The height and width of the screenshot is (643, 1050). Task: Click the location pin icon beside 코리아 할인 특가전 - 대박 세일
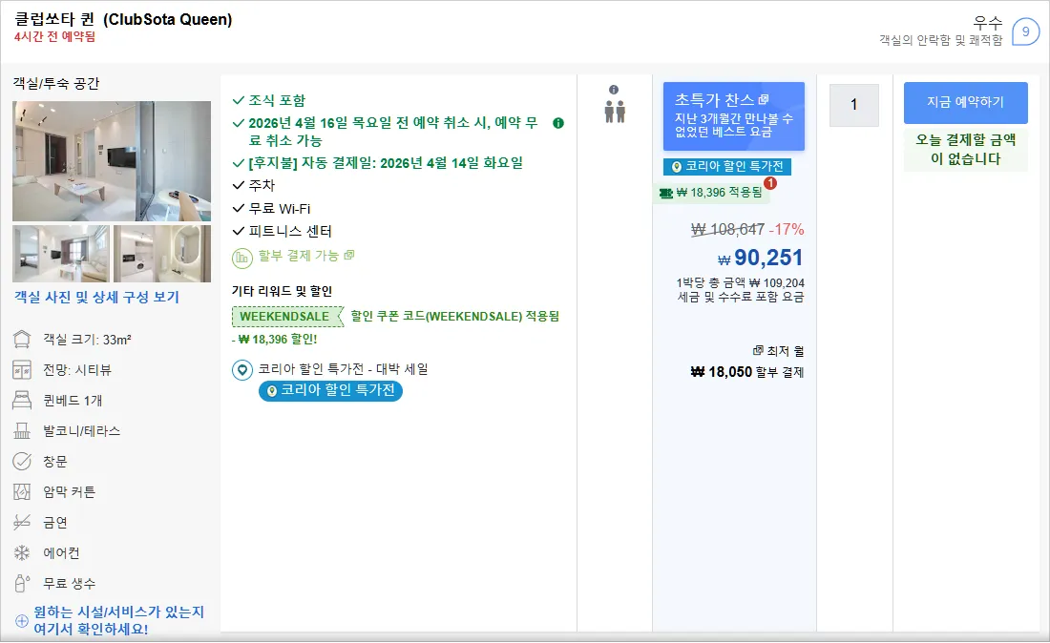click(241, 370)
